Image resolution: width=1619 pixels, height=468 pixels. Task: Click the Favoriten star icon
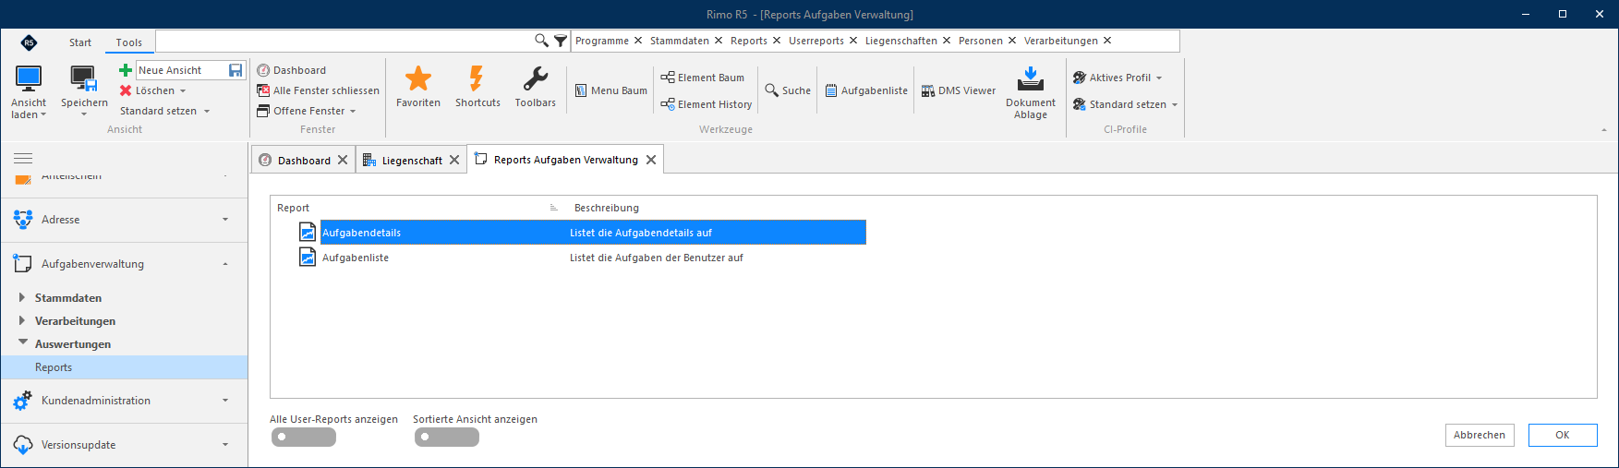(418, 78)
